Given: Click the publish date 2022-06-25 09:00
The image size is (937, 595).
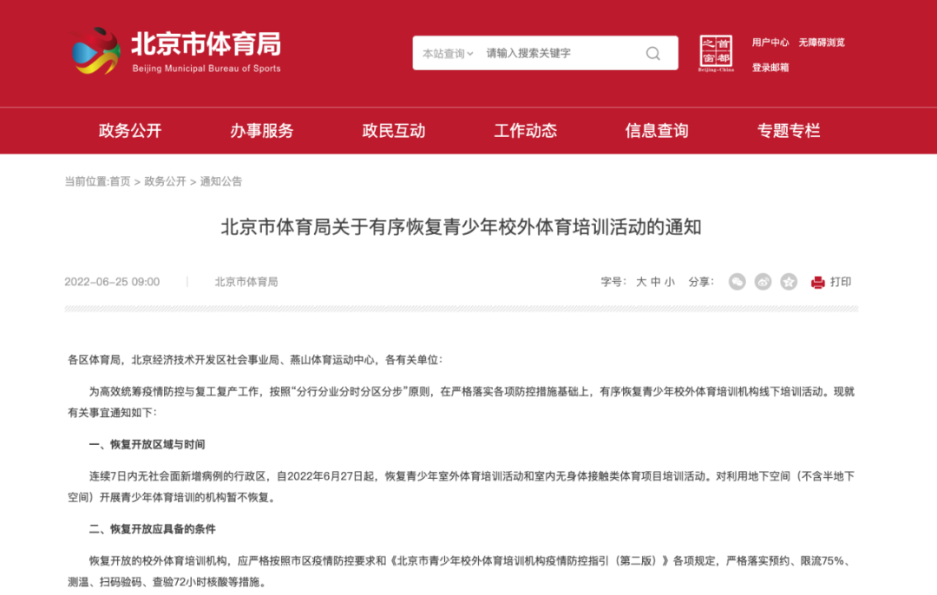Looking at the screenshot, I should 112,282.
